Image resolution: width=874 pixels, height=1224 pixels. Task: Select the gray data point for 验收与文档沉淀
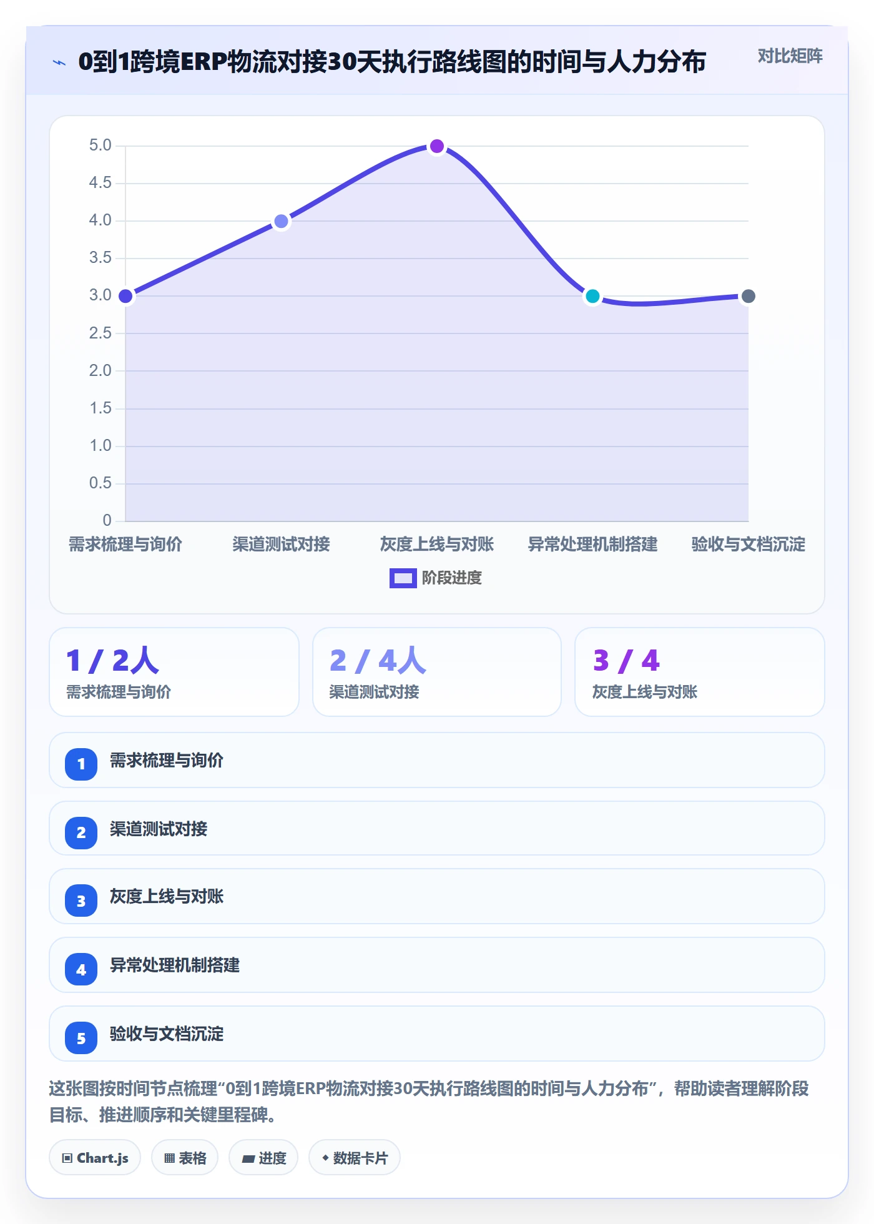click(748, 296)
